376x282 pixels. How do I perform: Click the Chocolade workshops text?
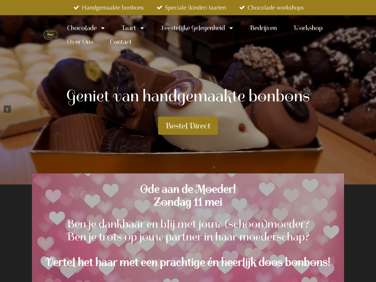(x=275, y=8)
